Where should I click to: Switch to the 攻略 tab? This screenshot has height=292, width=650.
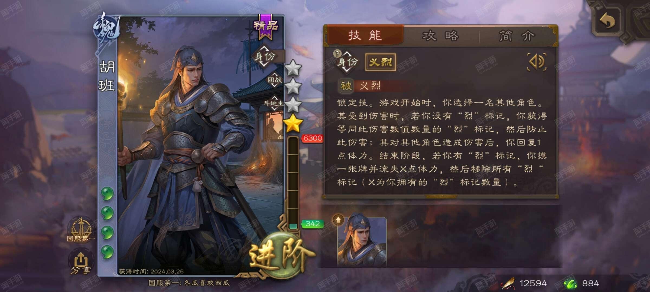tap(441, 35)
